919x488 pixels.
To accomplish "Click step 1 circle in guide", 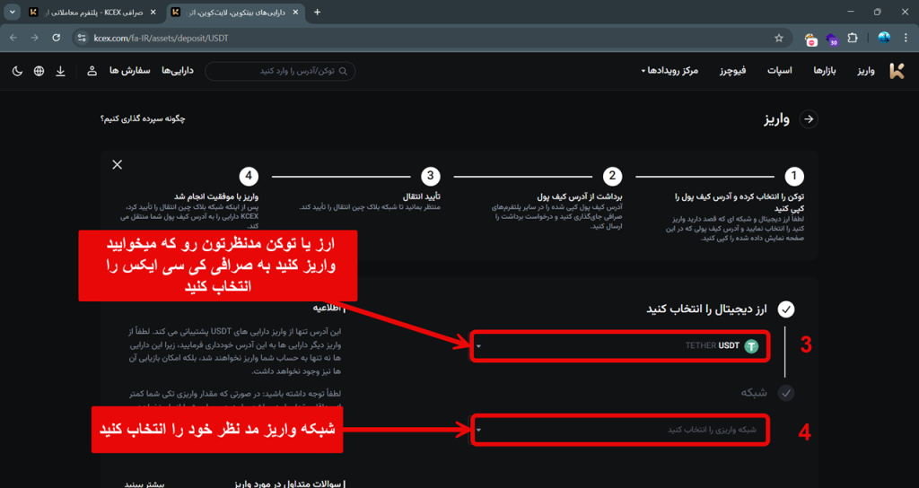I will pyautogui.click(x=794, y=177).
